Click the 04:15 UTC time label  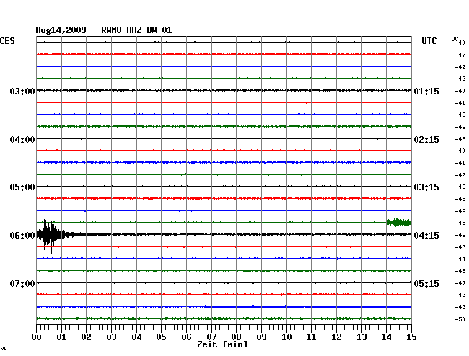[426, 236]
